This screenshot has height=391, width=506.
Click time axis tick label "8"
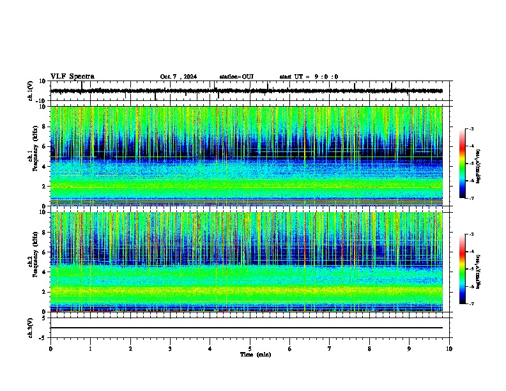click(x=369, y=349)
